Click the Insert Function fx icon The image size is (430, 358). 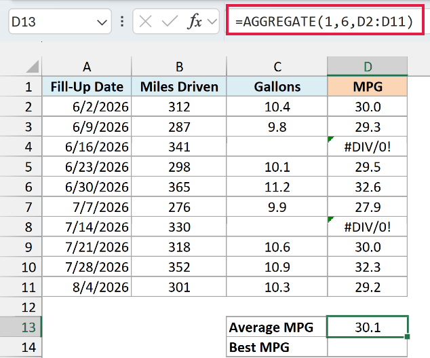click(x=195, y=21)
